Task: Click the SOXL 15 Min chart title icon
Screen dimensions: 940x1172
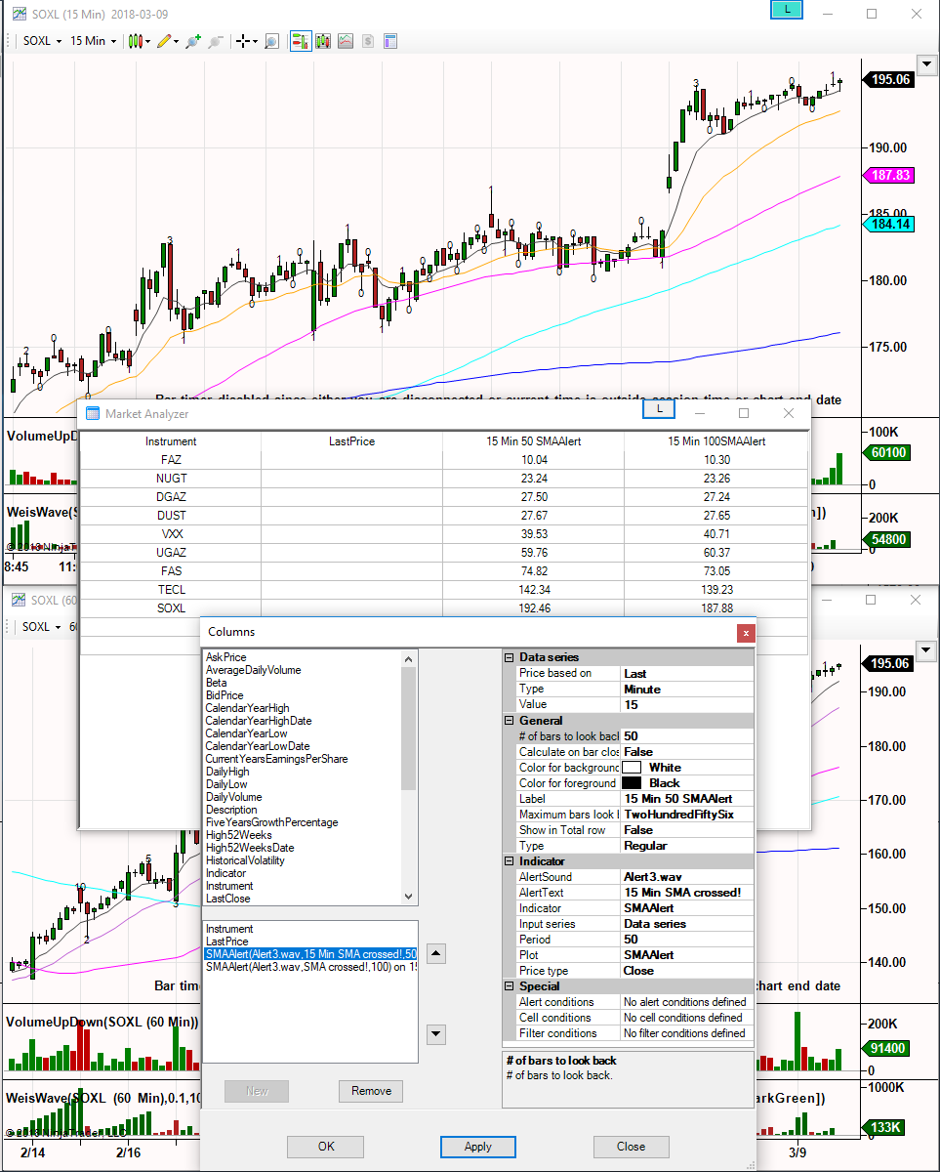Action: click(x=19, y=14)
